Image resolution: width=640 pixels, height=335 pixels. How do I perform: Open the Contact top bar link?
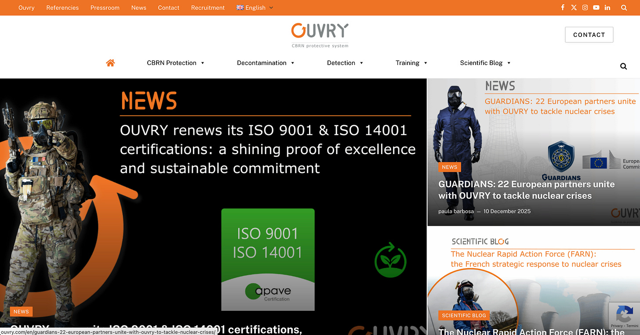[169, 7]
